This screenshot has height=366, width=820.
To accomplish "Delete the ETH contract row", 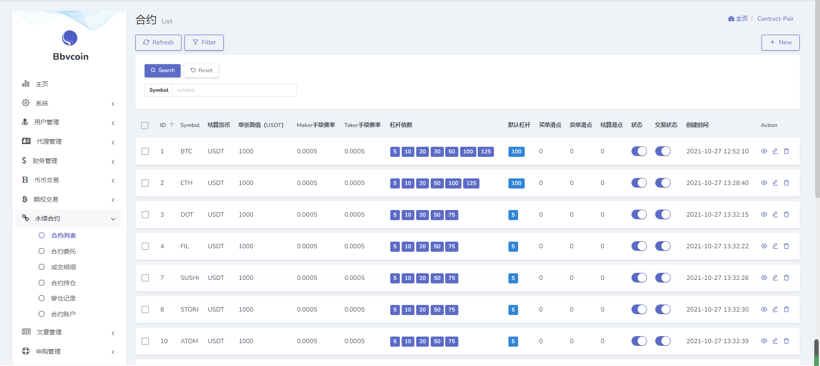I will pos(787,183).
